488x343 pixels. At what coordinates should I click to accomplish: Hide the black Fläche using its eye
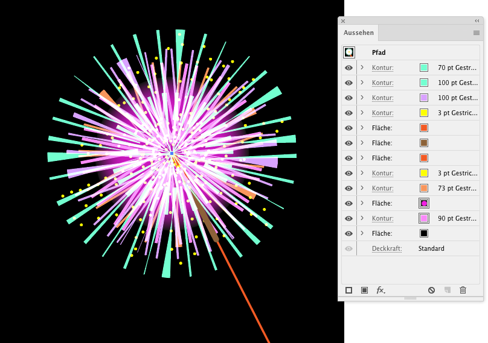[349, 234]
